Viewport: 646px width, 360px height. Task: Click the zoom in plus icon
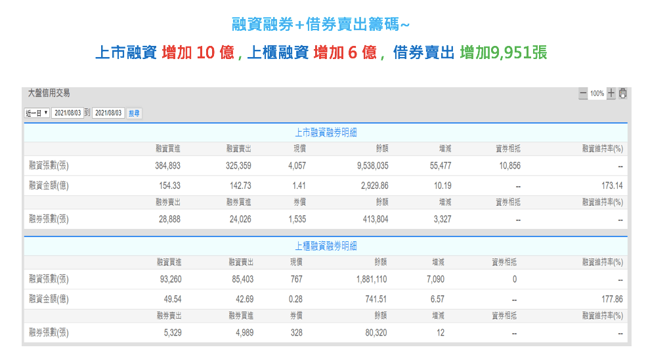click(611, 94)
